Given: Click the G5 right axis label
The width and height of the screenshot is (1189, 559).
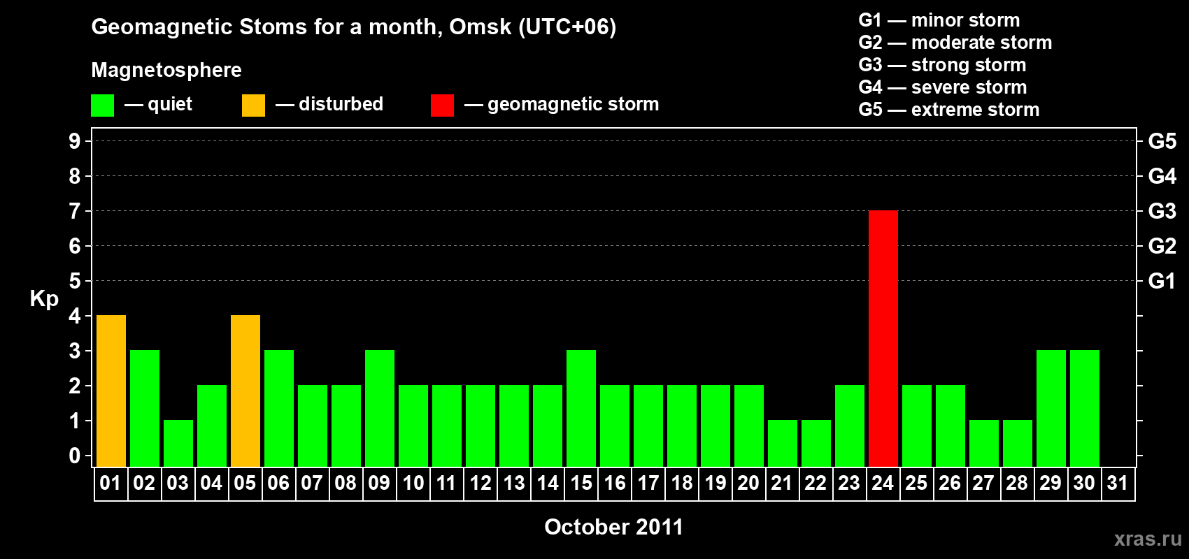Looking at the screenshot, I should click(x=1162, y=141).
